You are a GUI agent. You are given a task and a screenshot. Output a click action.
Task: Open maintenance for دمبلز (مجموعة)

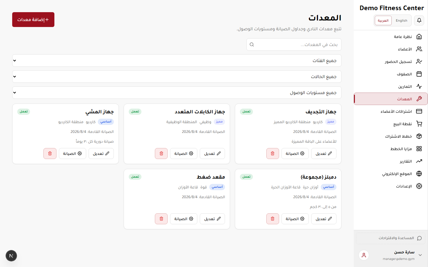(295, 219)
